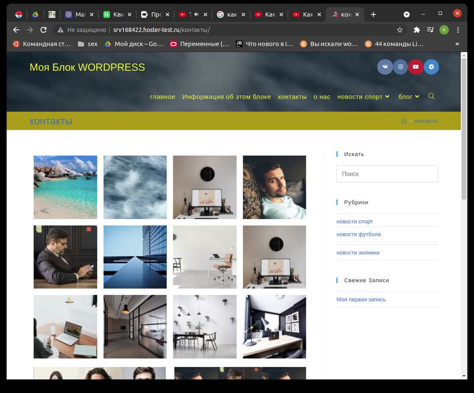The width and height of the screenshot is (474, 393).
Task: Open the VK social icon
Action: [x=385, y=67]
